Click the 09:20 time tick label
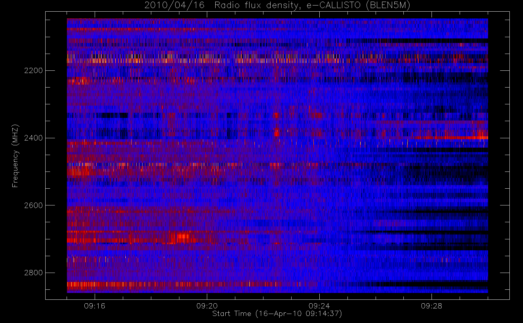This screenshot has width=523, height=323. coord(207,306)
